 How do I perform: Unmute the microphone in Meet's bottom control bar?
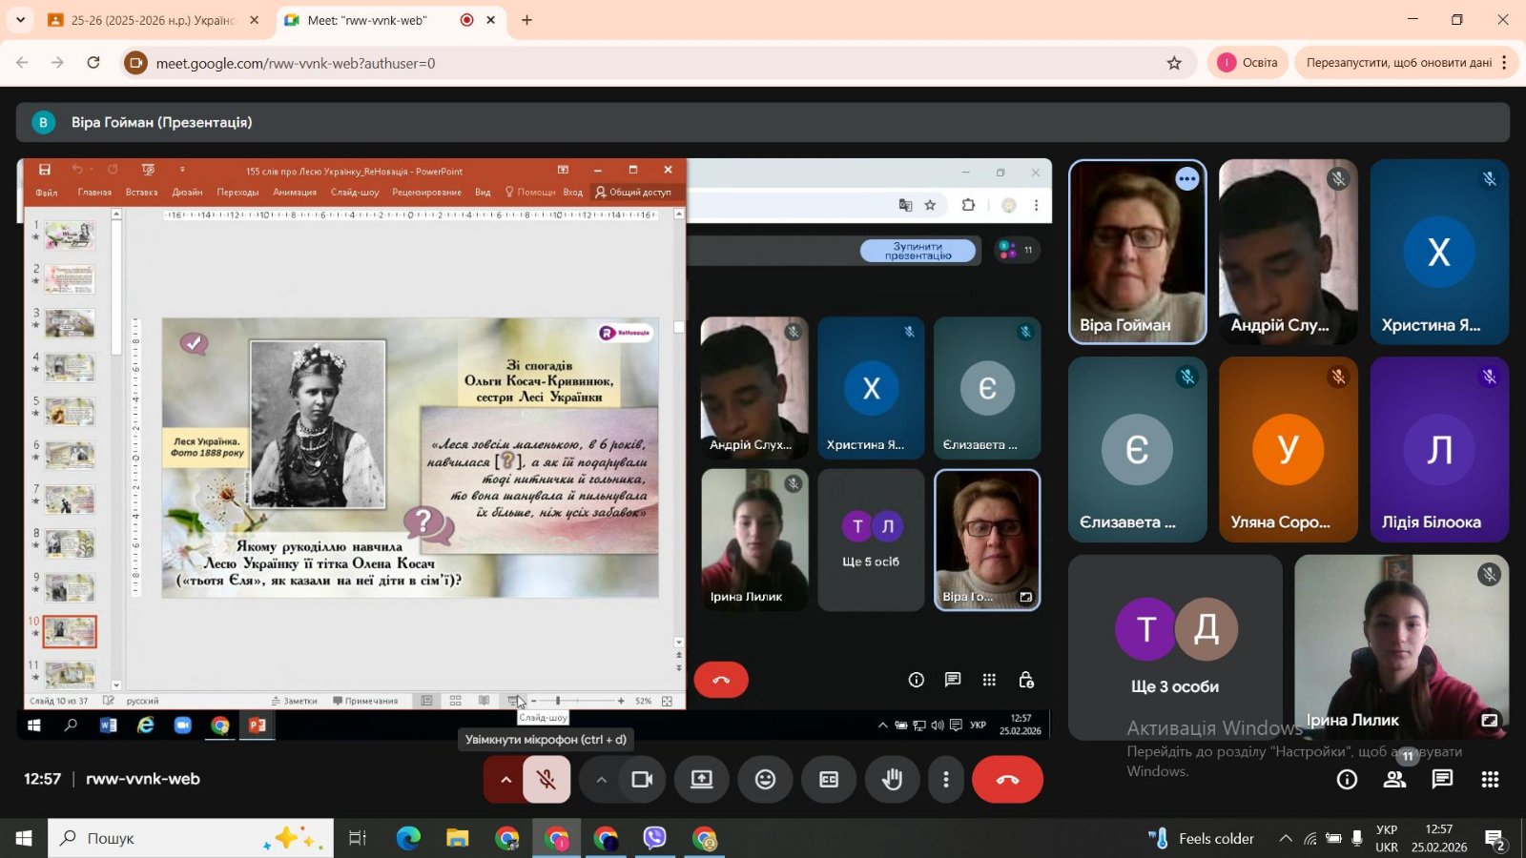pos(546,780)
